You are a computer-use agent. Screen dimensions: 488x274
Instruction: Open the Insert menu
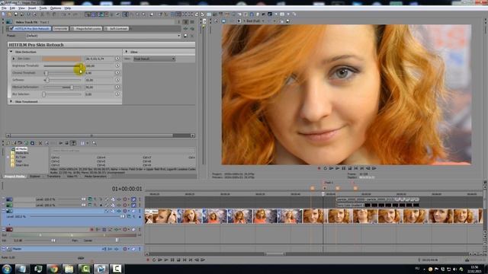[x=32, y=8]
